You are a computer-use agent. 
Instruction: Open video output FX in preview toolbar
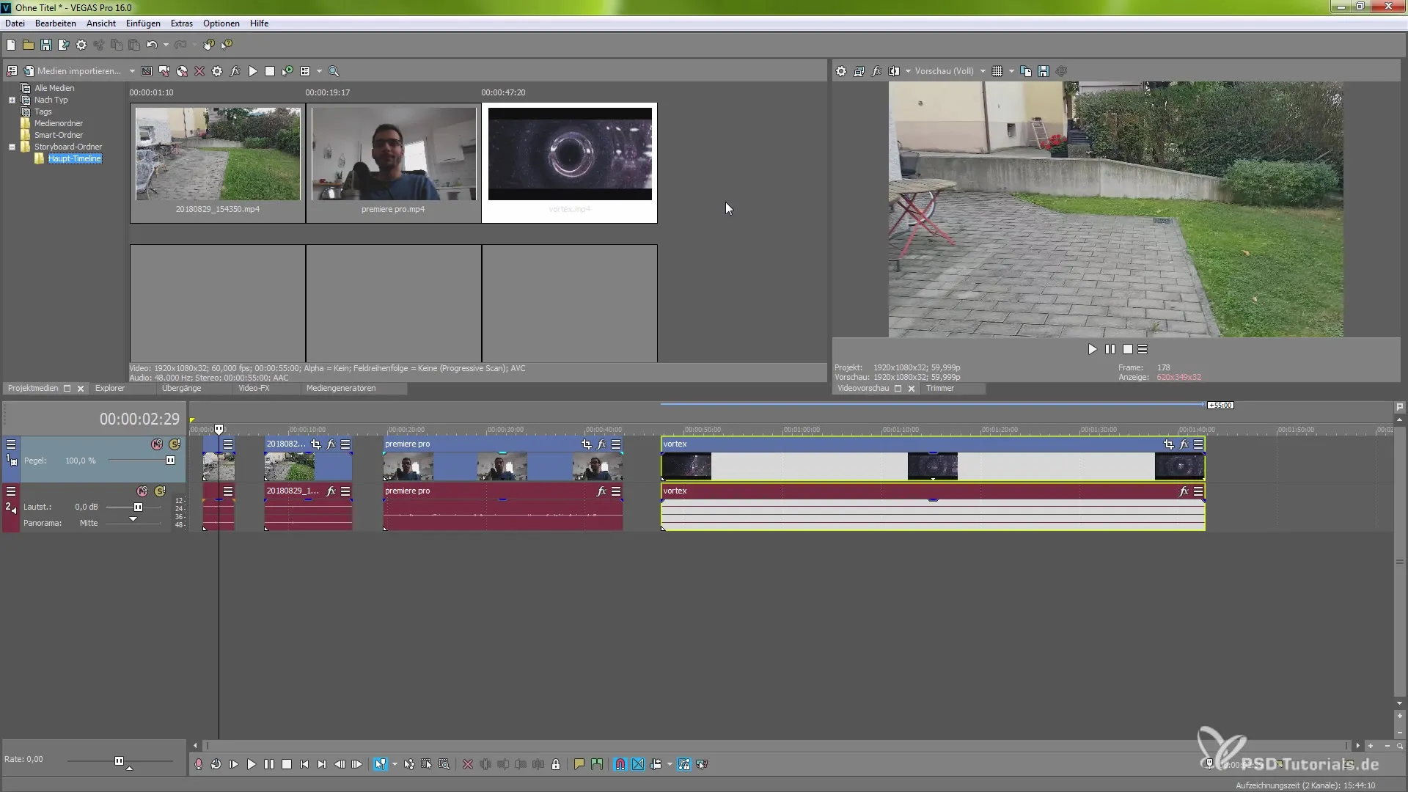coord(876,71)
